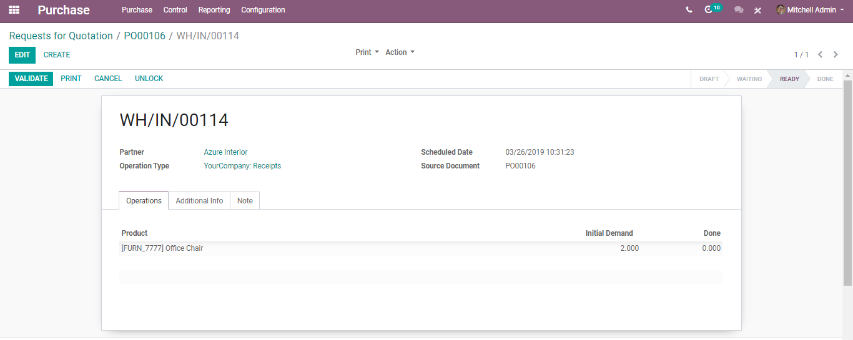The width and height of the screenshot is (853, 340).
Task: Open activities clock icon with badge 10
Action: point(712,9)
